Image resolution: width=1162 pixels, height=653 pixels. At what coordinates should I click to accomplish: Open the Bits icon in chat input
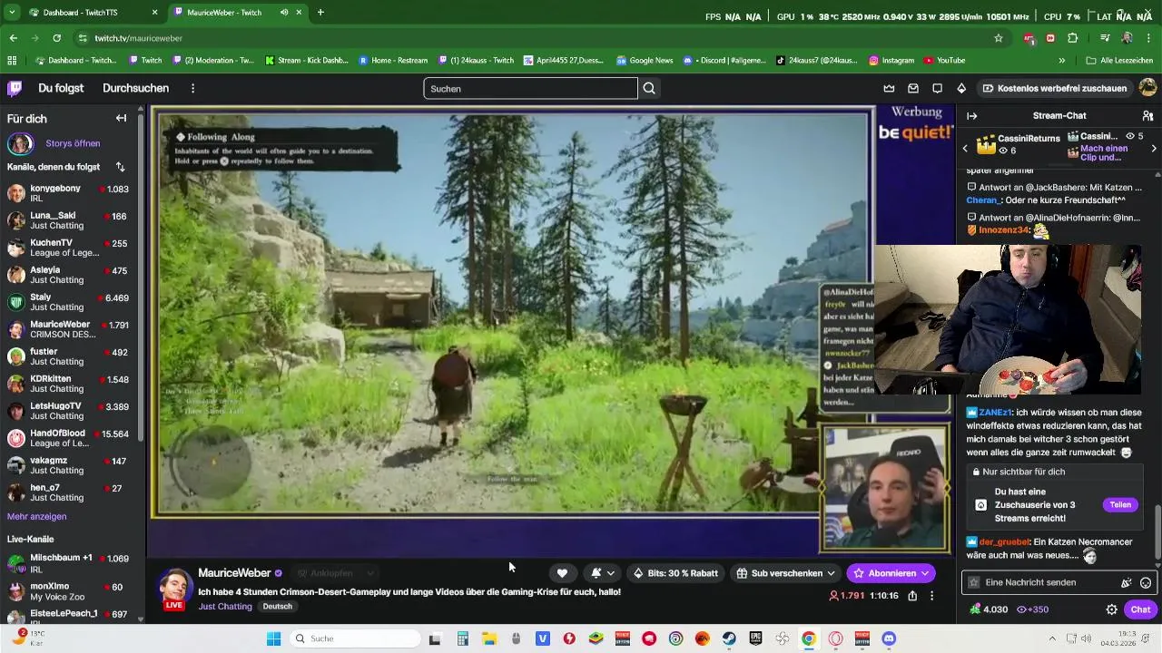point(1127,582)
